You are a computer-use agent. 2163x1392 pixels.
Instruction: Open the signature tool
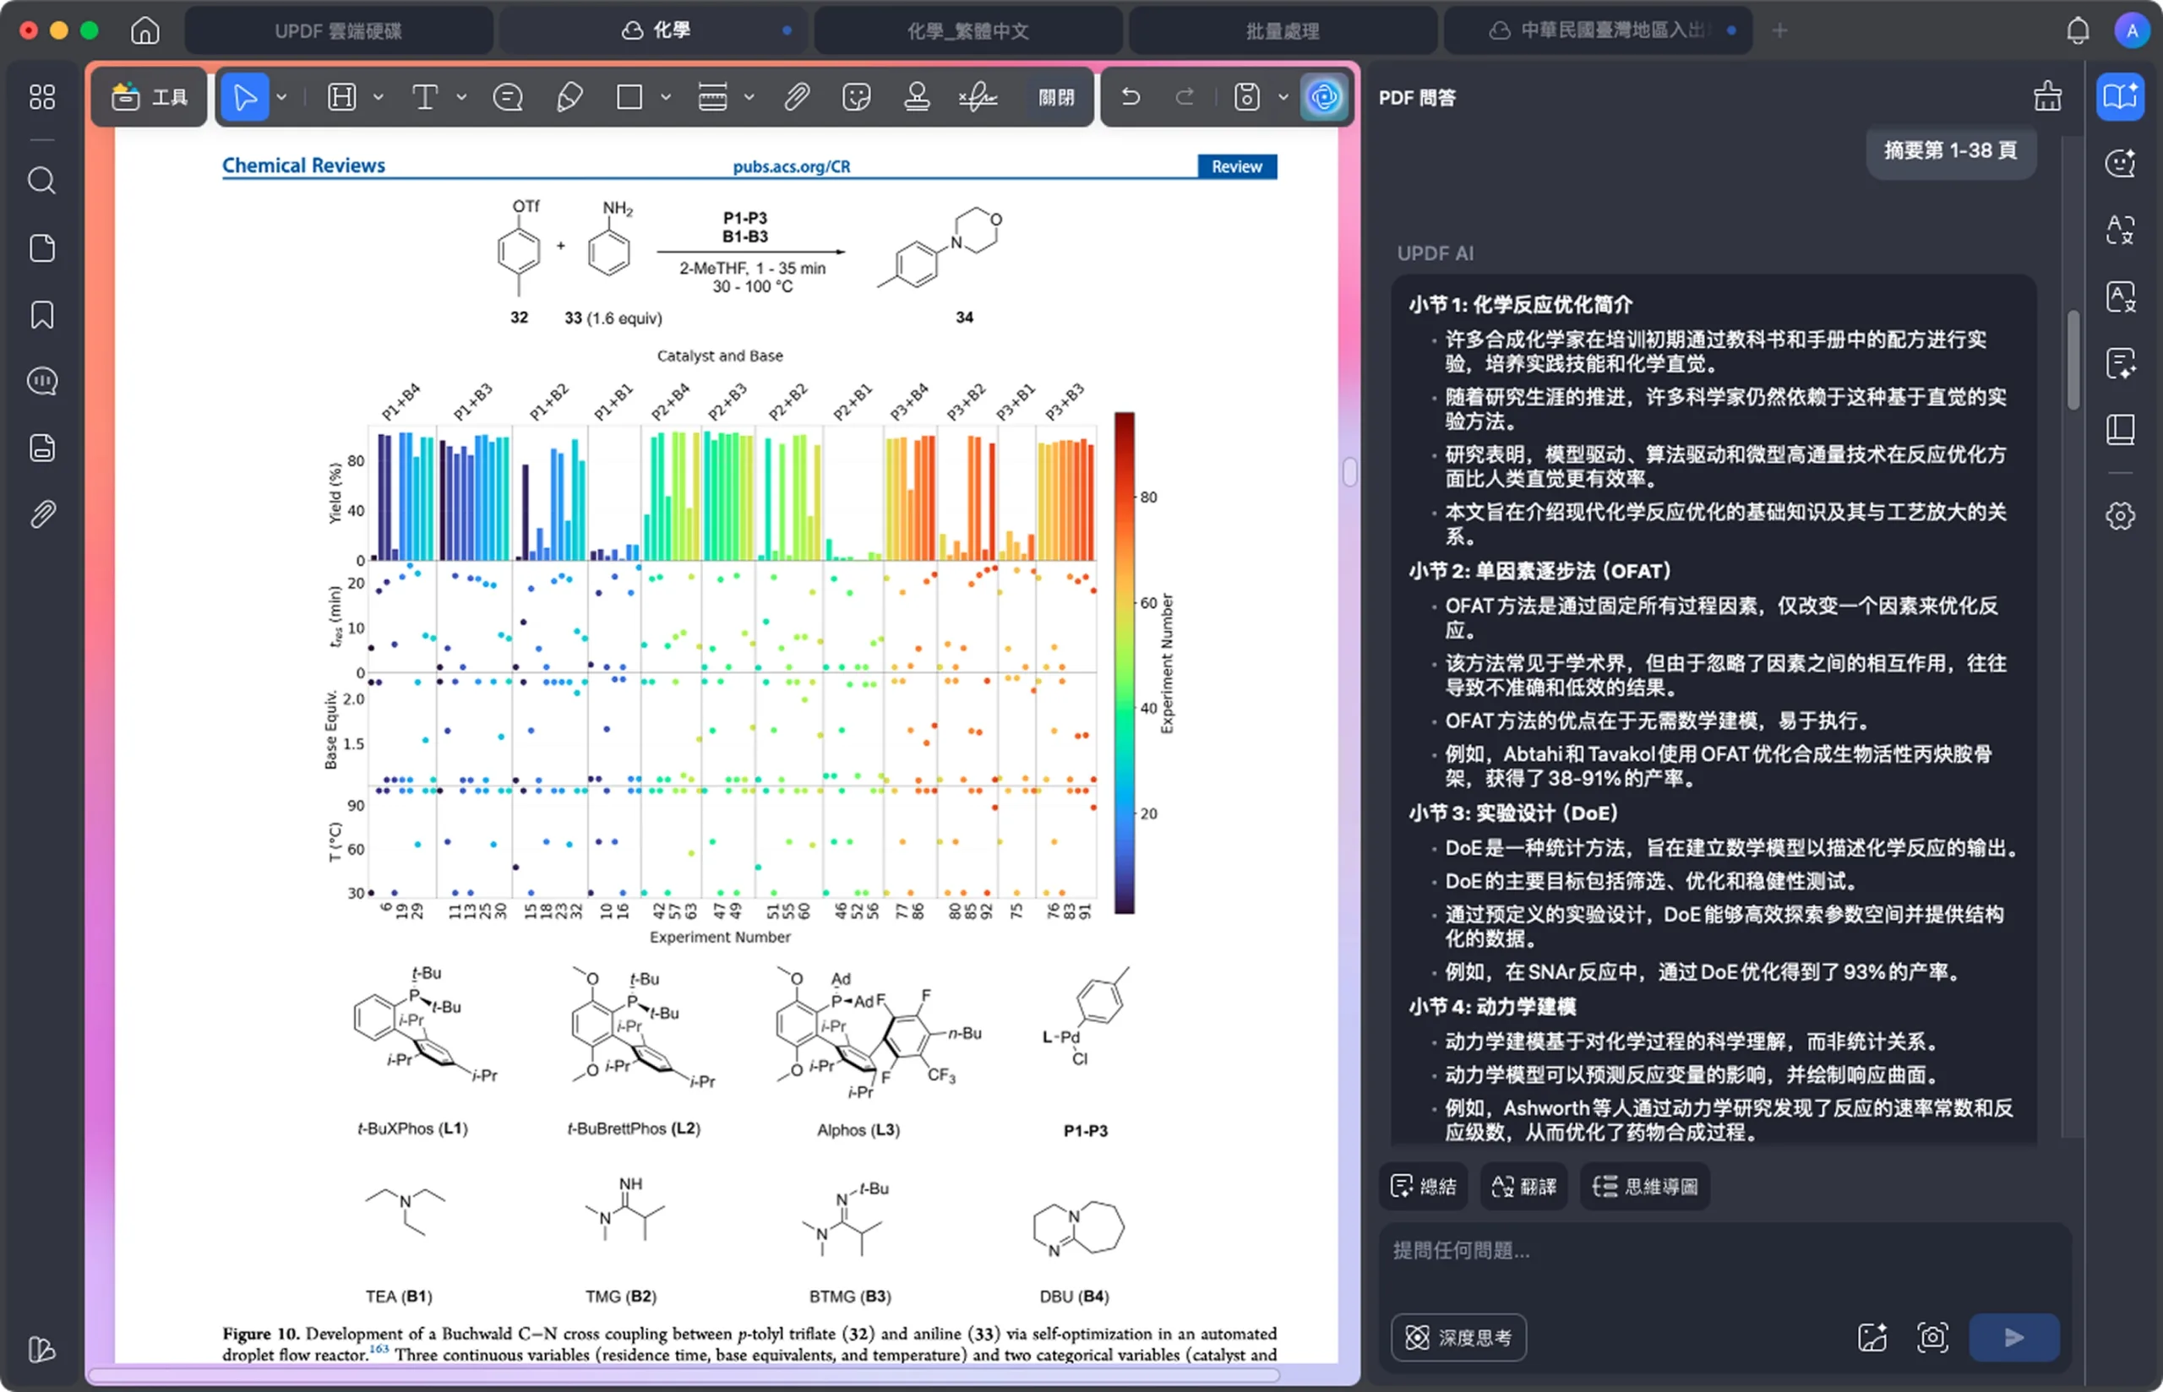point(977,97)
